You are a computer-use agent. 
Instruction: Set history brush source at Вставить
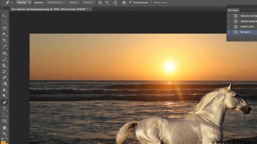click(x=230, y=32)
